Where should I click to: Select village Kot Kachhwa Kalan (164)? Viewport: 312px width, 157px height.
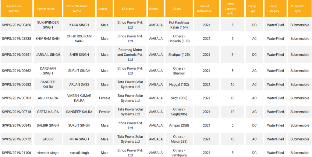coord(179,25)
